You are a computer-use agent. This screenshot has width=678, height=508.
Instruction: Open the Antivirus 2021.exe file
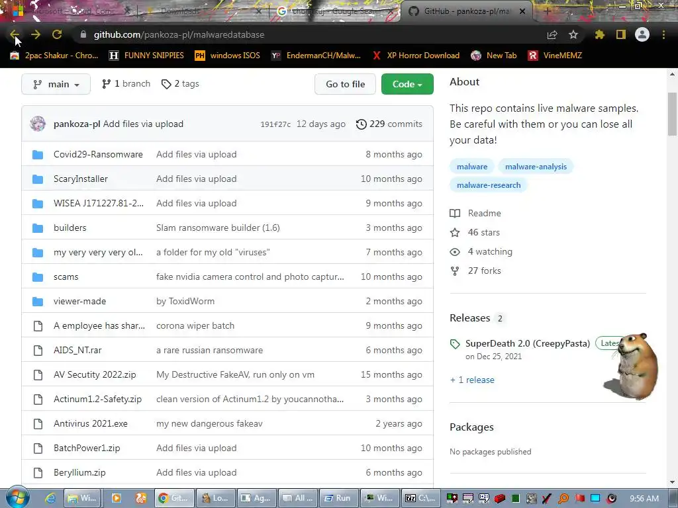coord(90,424)
